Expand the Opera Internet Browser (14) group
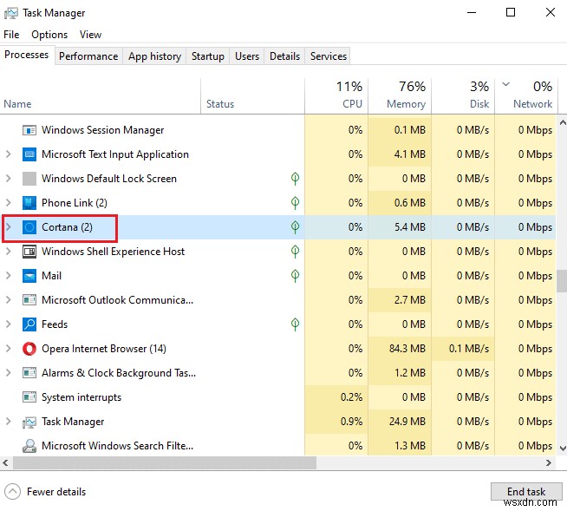This screenshot has height=511, width=567. (9, 349)
